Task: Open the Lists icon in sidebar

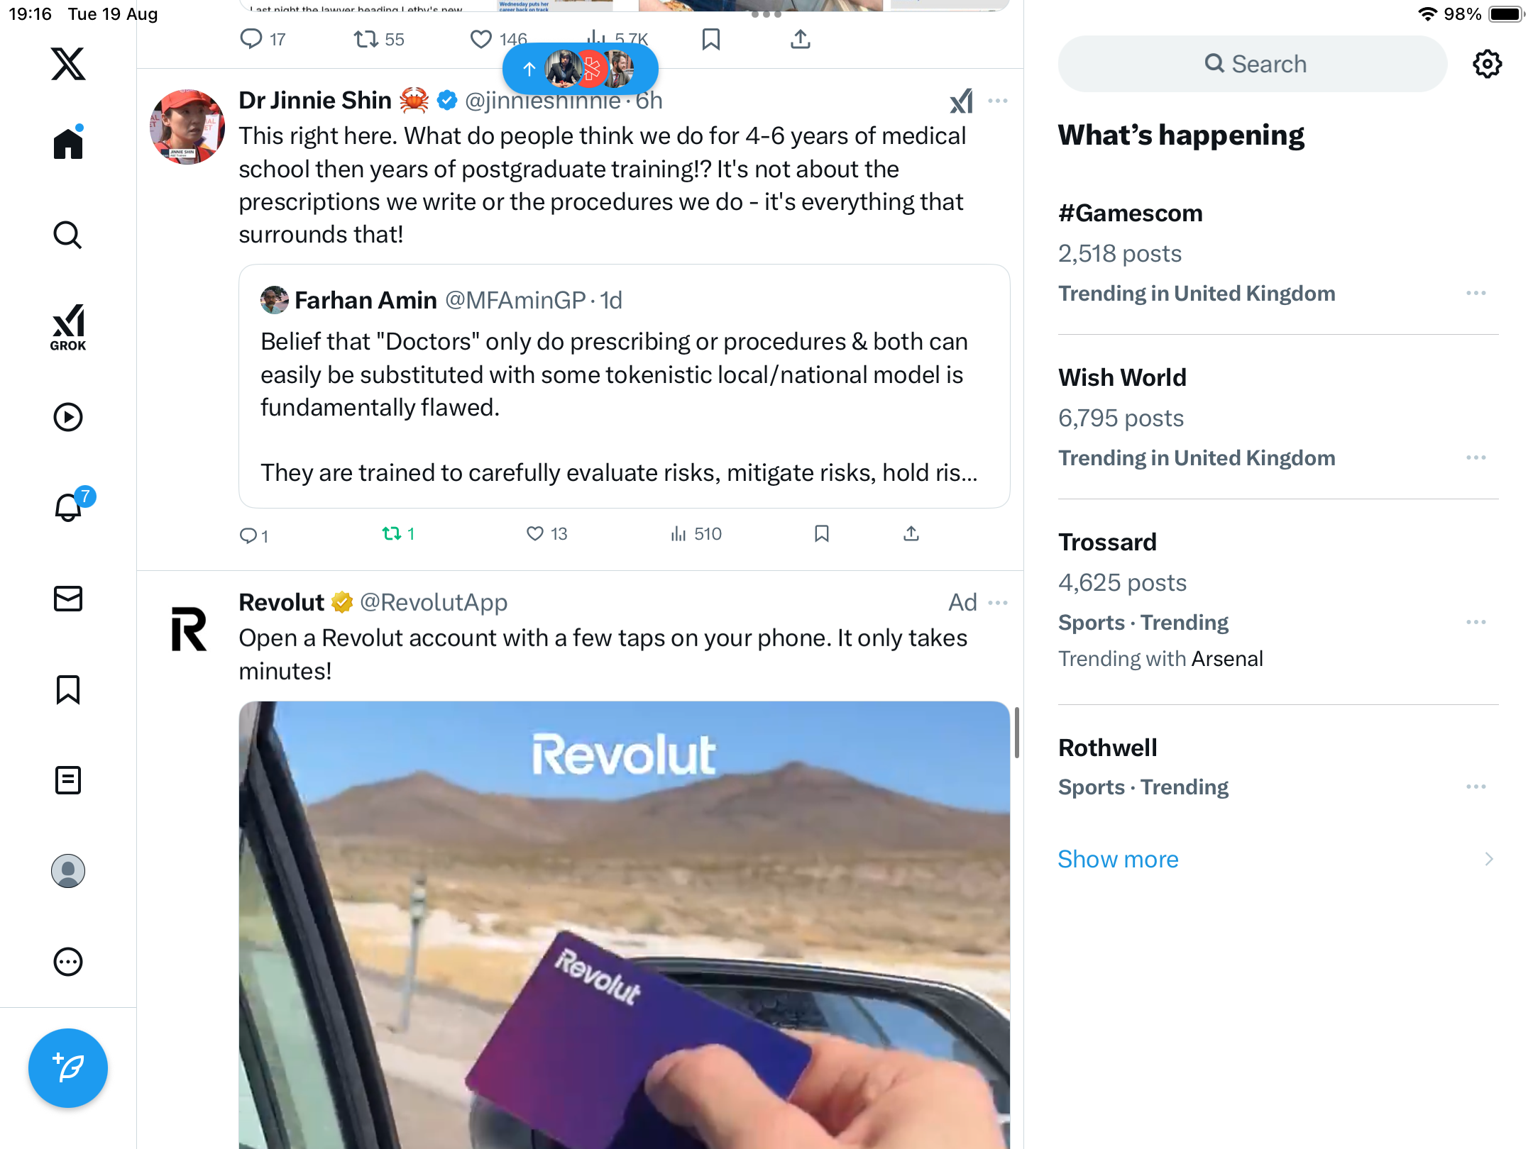Action: pos(68,780)
